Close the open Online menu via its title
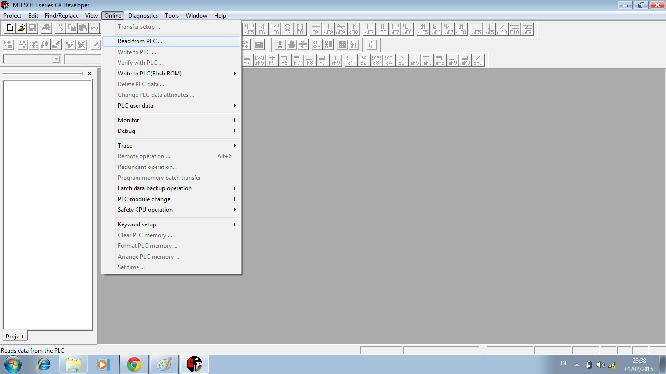 pos(113,16)
